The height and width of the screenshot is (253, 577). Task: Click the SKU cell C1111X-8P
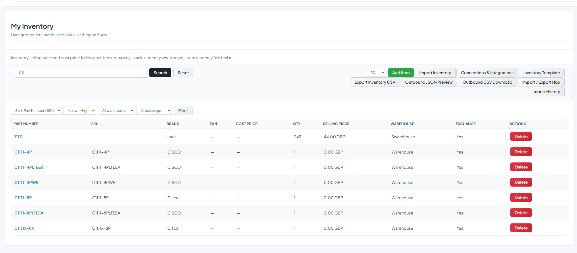click(101, 228)
